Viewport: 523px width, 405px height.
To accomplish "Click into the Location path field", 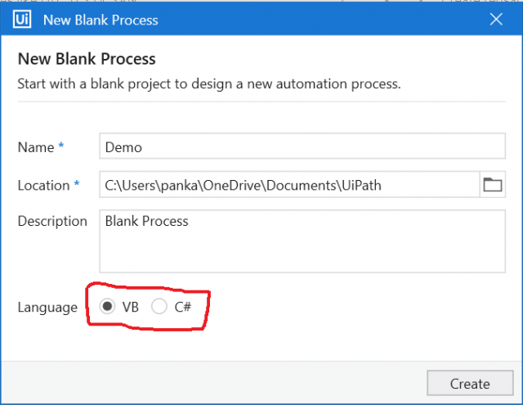I will [x=288, y=185].
